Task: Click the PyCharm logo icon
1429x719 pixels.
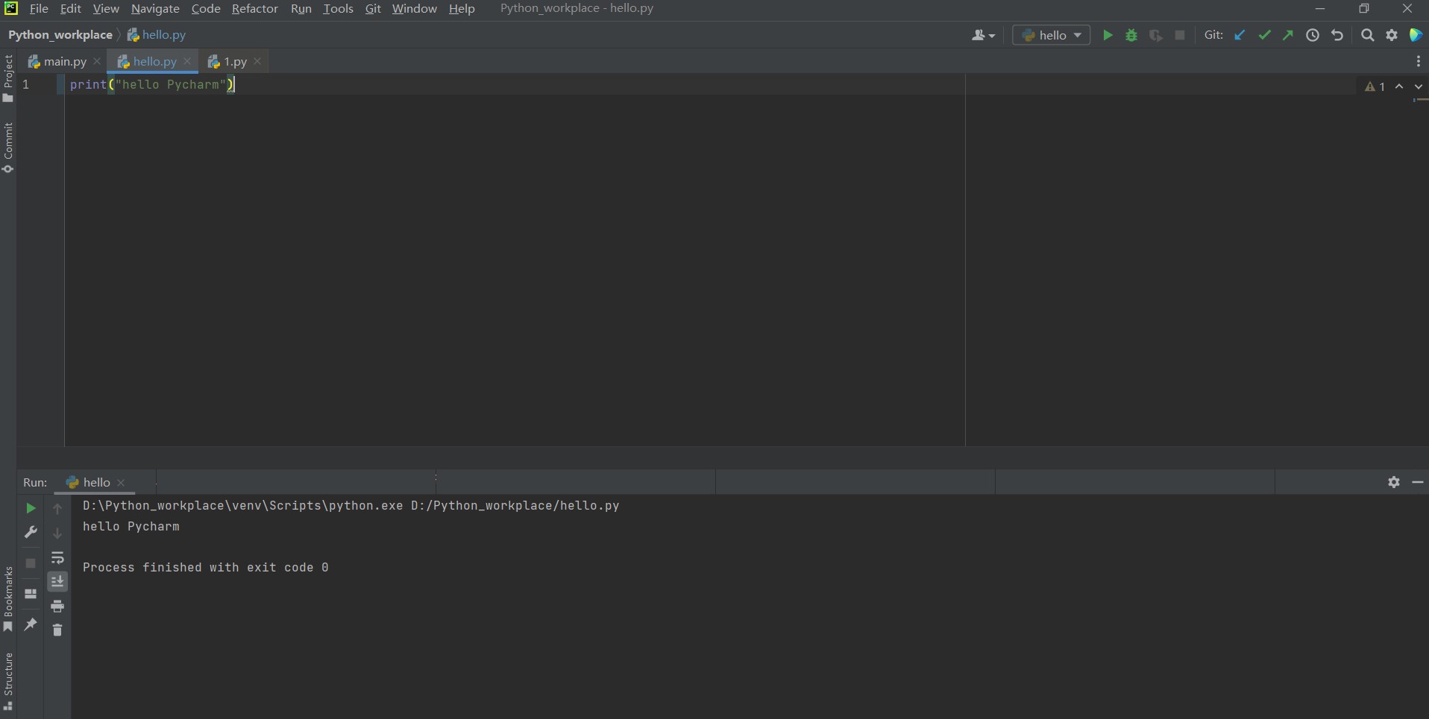Action: coord(10,8)
